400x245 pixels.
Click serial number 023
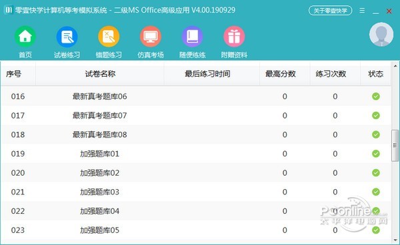18,230
